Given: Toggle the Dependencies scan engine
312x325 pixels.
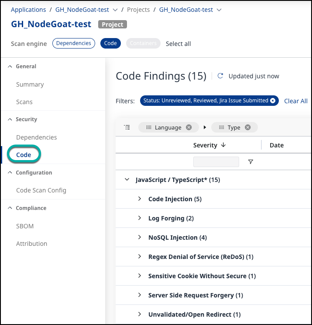Looking at the screenshot, I should point(74,43).
